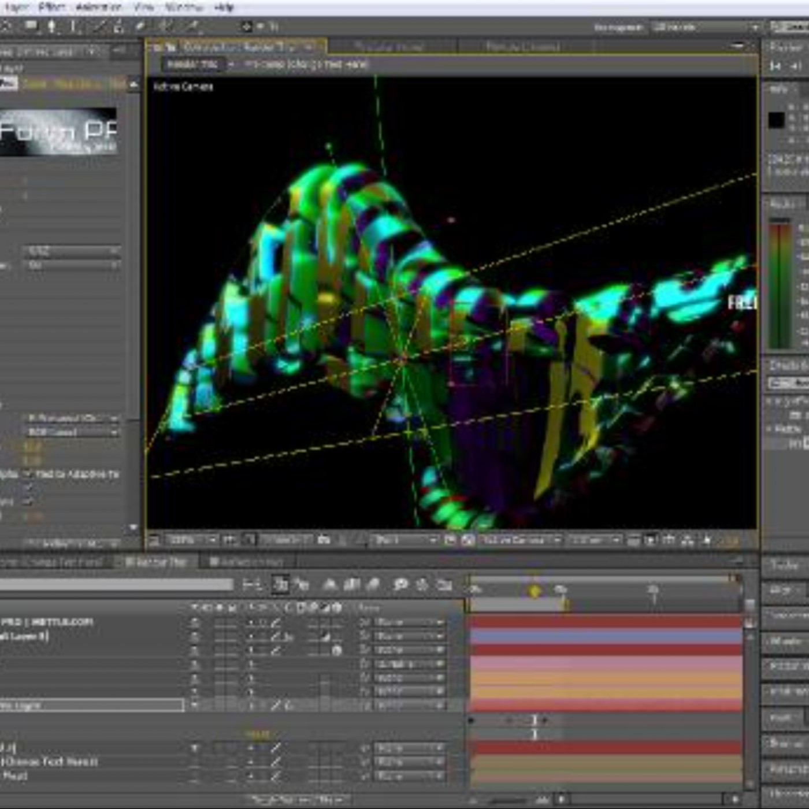This screenshot has width=809, height=809.
Task: Toggle pixel aspect ratio correction icon
Action: [633, 540]
